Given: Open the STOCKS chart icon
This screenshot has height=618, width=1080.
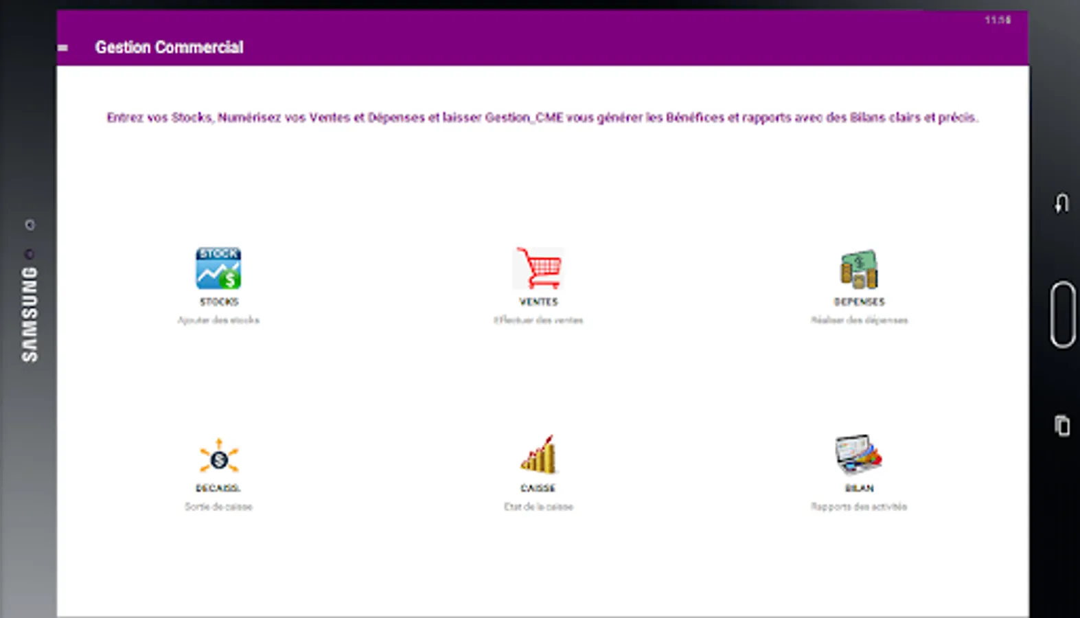Looking at the screenshot, I should pyautogui.click(x=218, y=268).
